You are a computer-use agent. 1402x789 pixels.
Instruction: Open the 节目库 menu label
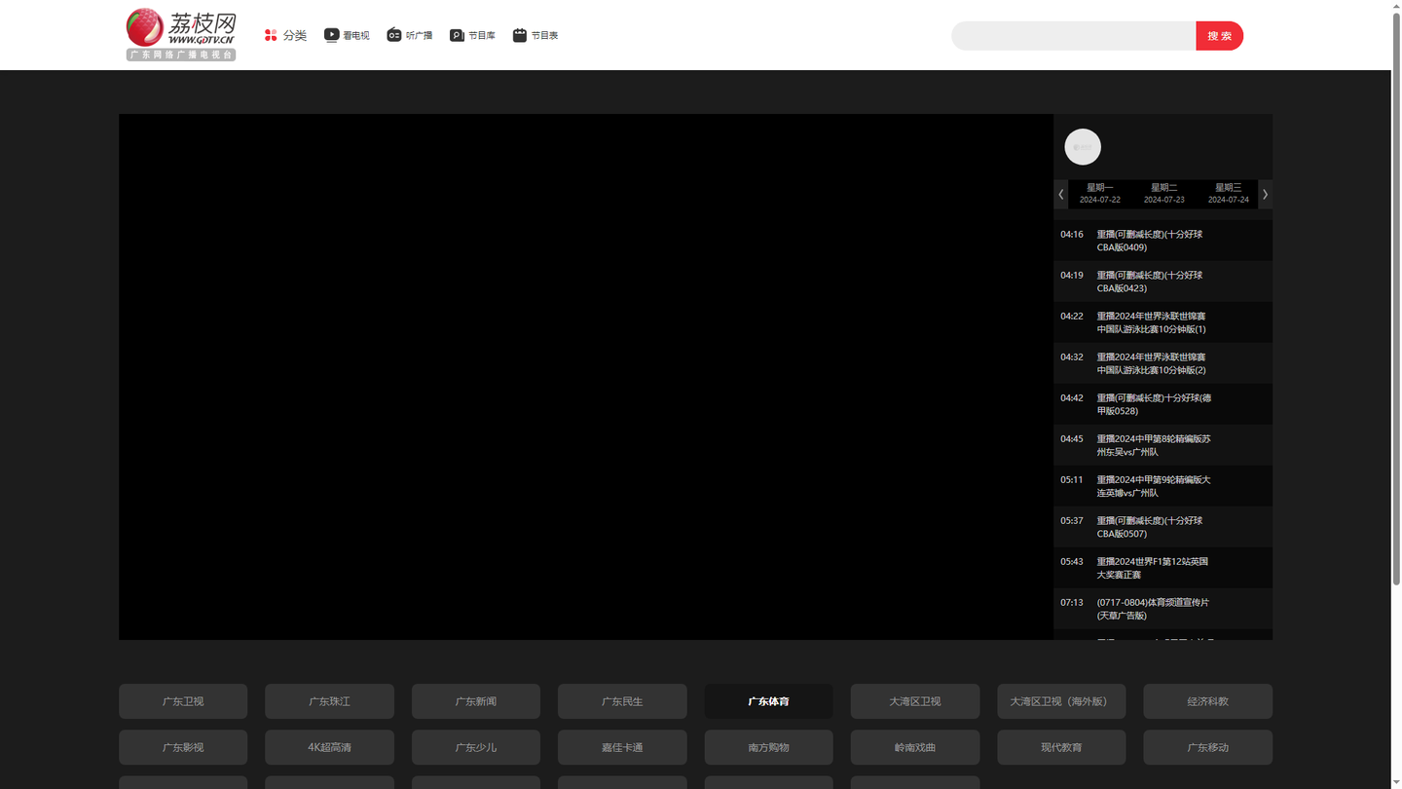(482, 35)
